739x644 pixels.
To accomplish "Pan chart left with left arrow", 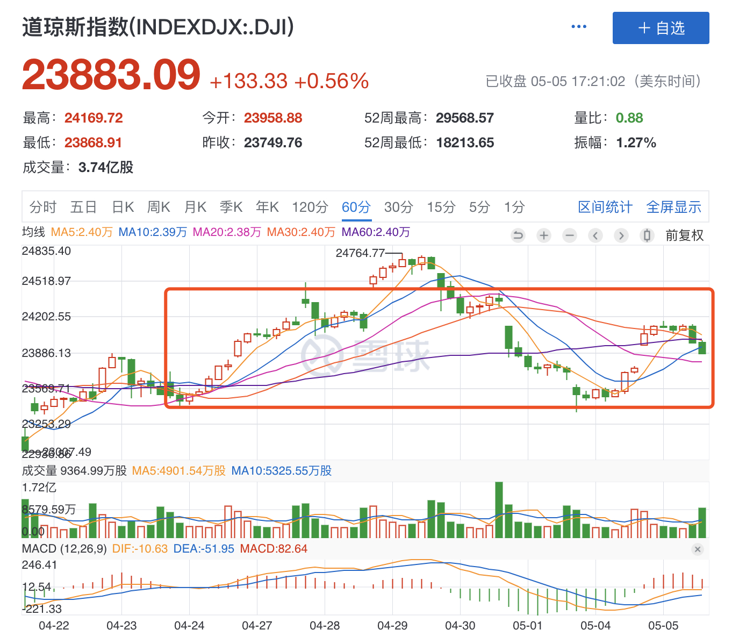I will 595,235.
